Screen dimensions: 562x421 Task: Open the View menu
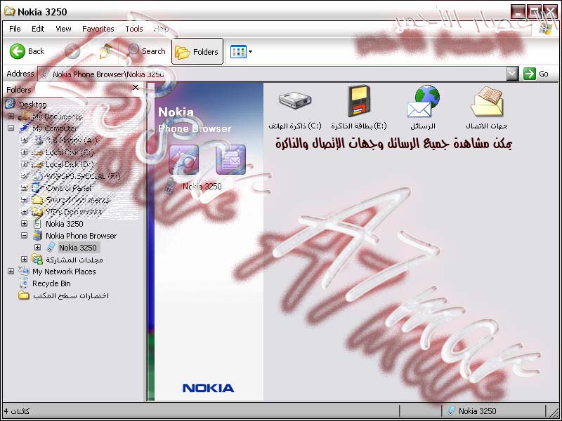click(x=63, y=29)
